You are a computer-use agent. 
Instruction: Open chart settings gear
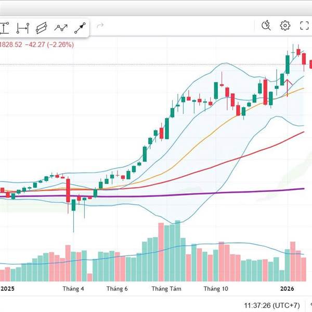[x=285, y=25]
